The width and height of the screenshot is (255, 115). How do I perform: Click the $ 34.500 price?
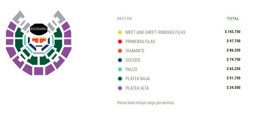(x=233, y=87)
